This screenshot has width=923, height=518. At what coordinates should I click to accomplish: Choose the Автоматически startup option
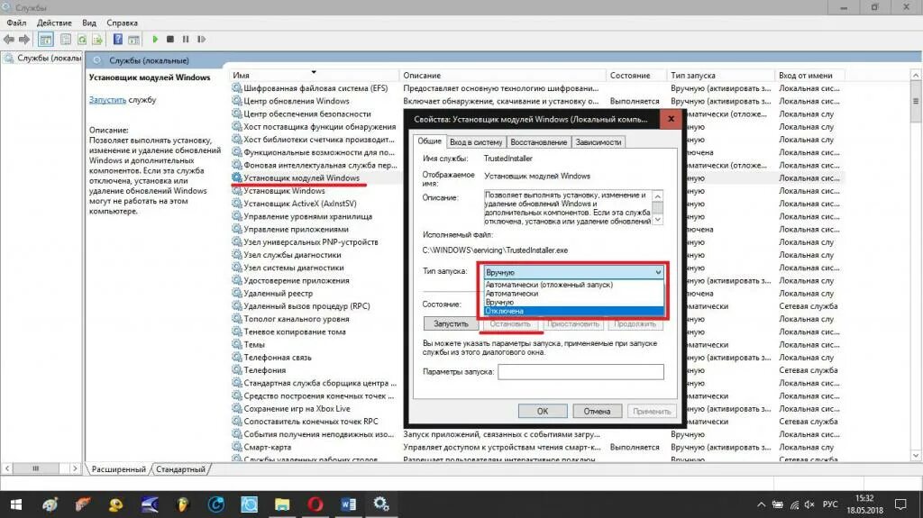click(573, 293)
